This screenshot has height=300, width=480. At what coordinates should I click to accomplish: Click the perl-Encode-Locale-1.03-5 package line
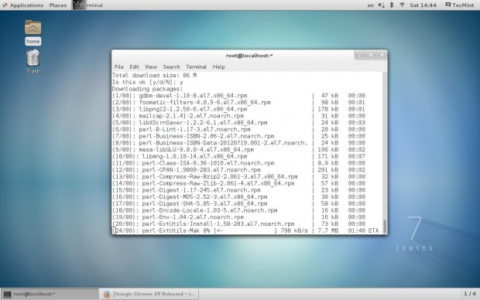coord(238,210)
